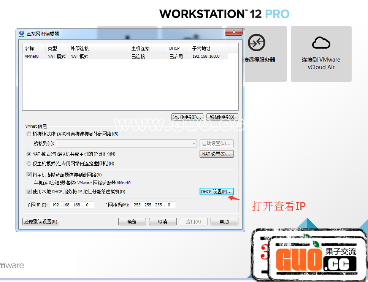Confirm with the 确定 button

132,222
